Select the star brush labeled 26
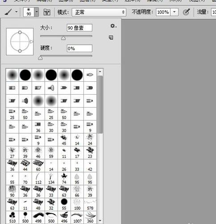 tap(64, 166)
